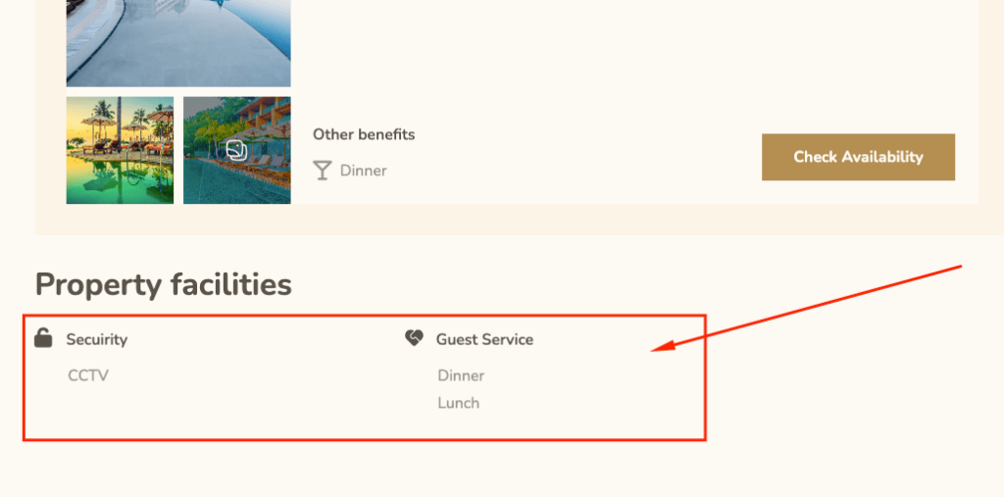This screenshot has width=1004, height=497.
Task: Click the CCTV facility item
Action: coord(88,375)
